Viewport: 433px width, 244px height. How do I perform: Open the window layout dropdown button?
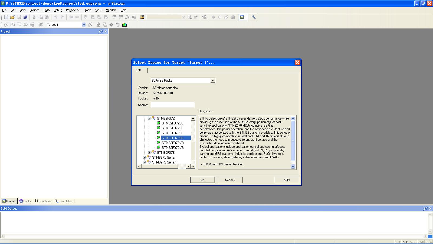pos(246,17)
